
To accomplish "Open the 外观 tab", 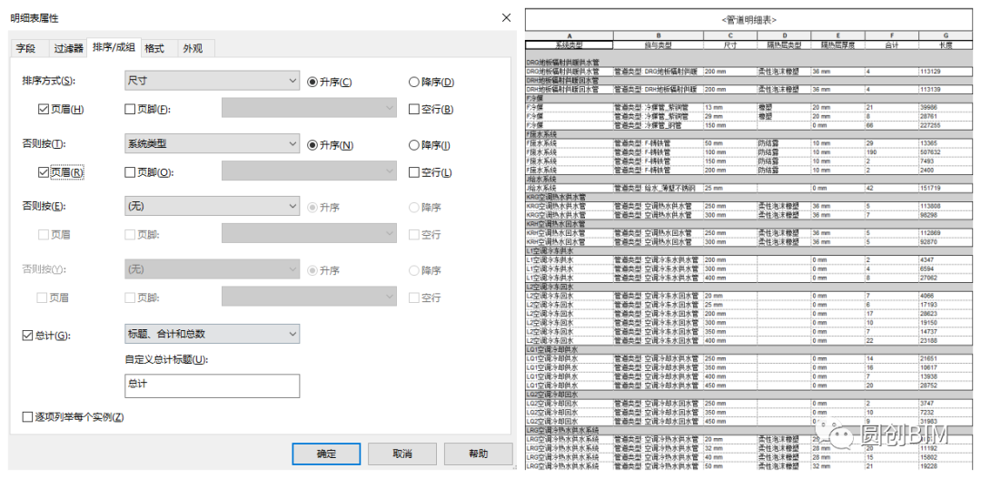I will point(193,48).
